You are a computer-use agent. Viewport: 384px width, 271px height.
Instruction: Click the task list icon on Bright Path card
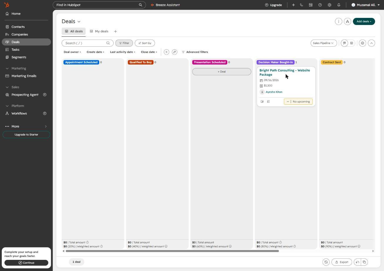point(268,102)
